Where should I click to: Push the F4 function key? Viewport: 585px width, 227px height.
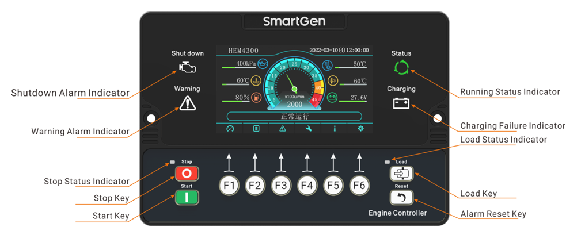coord(307,185)
